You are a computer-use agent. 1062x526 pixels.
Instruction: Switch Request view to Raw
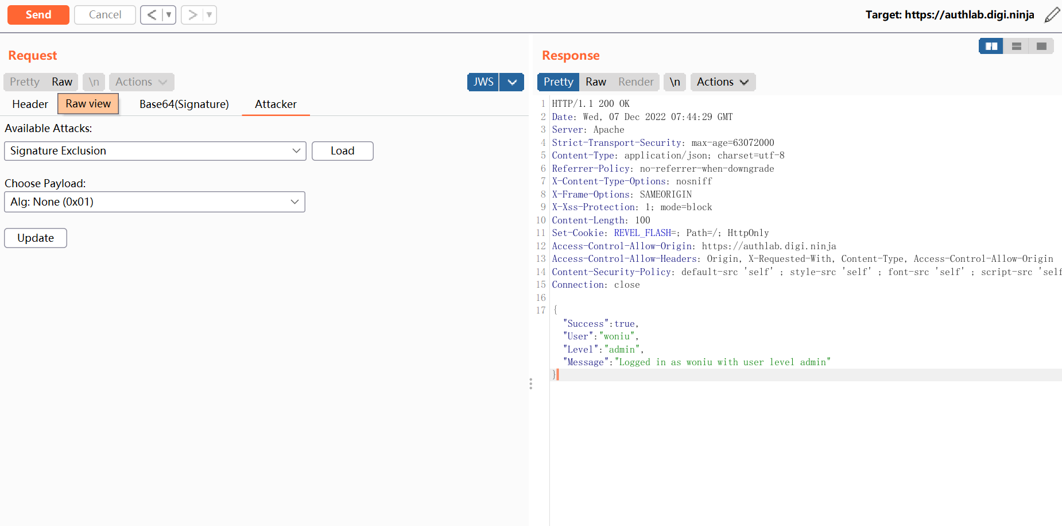pos(62,82)
